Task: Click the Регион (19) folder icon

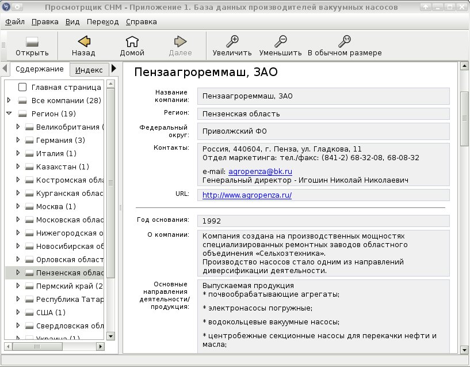Action: point(22,113)
